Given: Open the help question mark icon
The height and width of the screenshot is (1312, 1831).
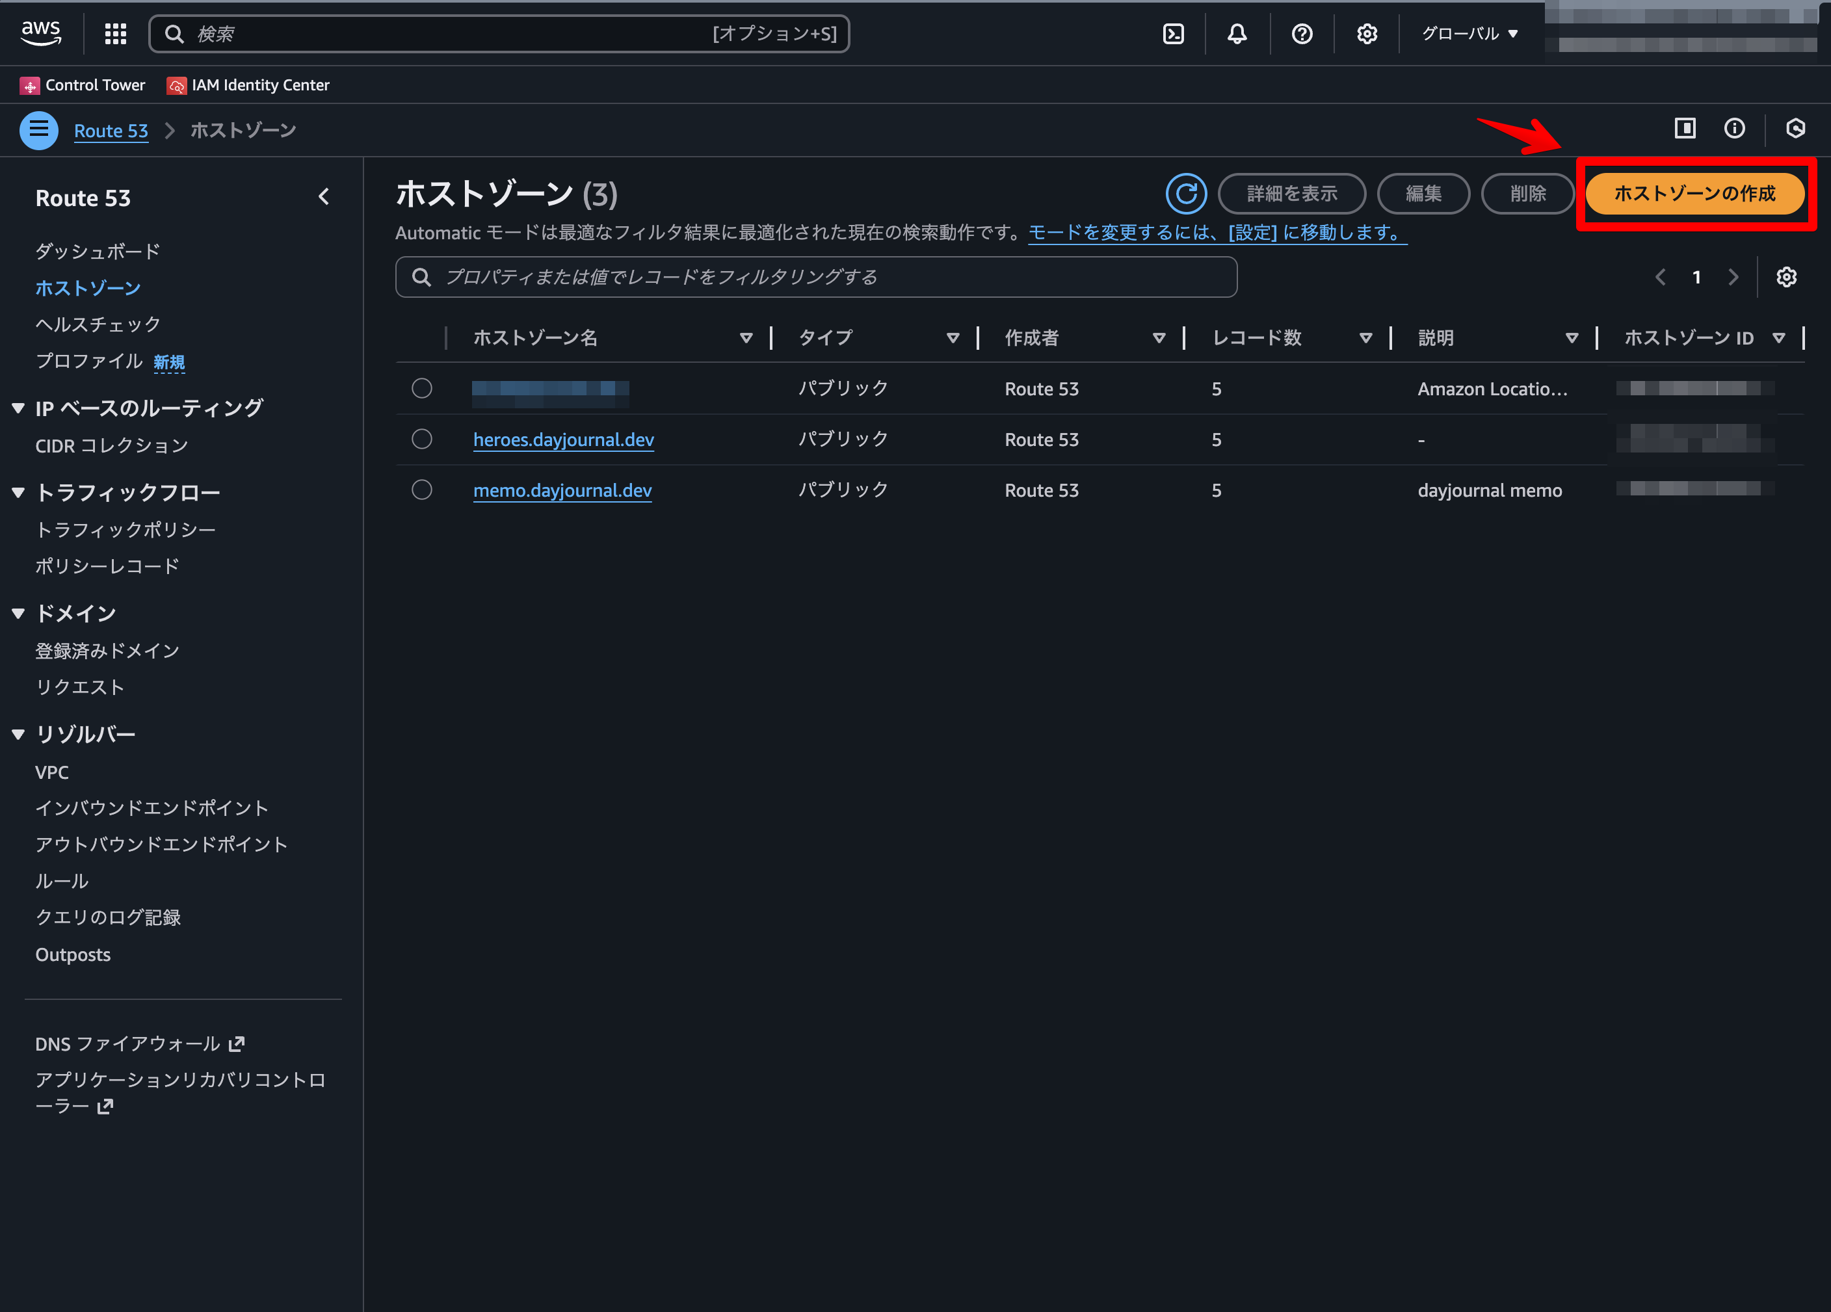Looking at the screenshot, I should (x=1301, y=34).
